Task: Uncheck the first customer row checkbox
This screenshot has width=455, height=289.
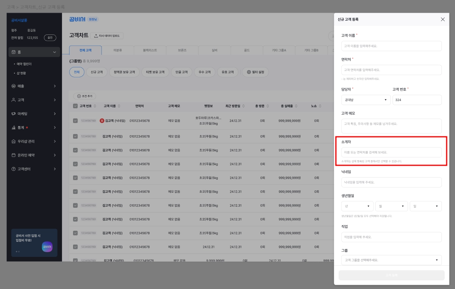Action: click(x=75, y=121)
